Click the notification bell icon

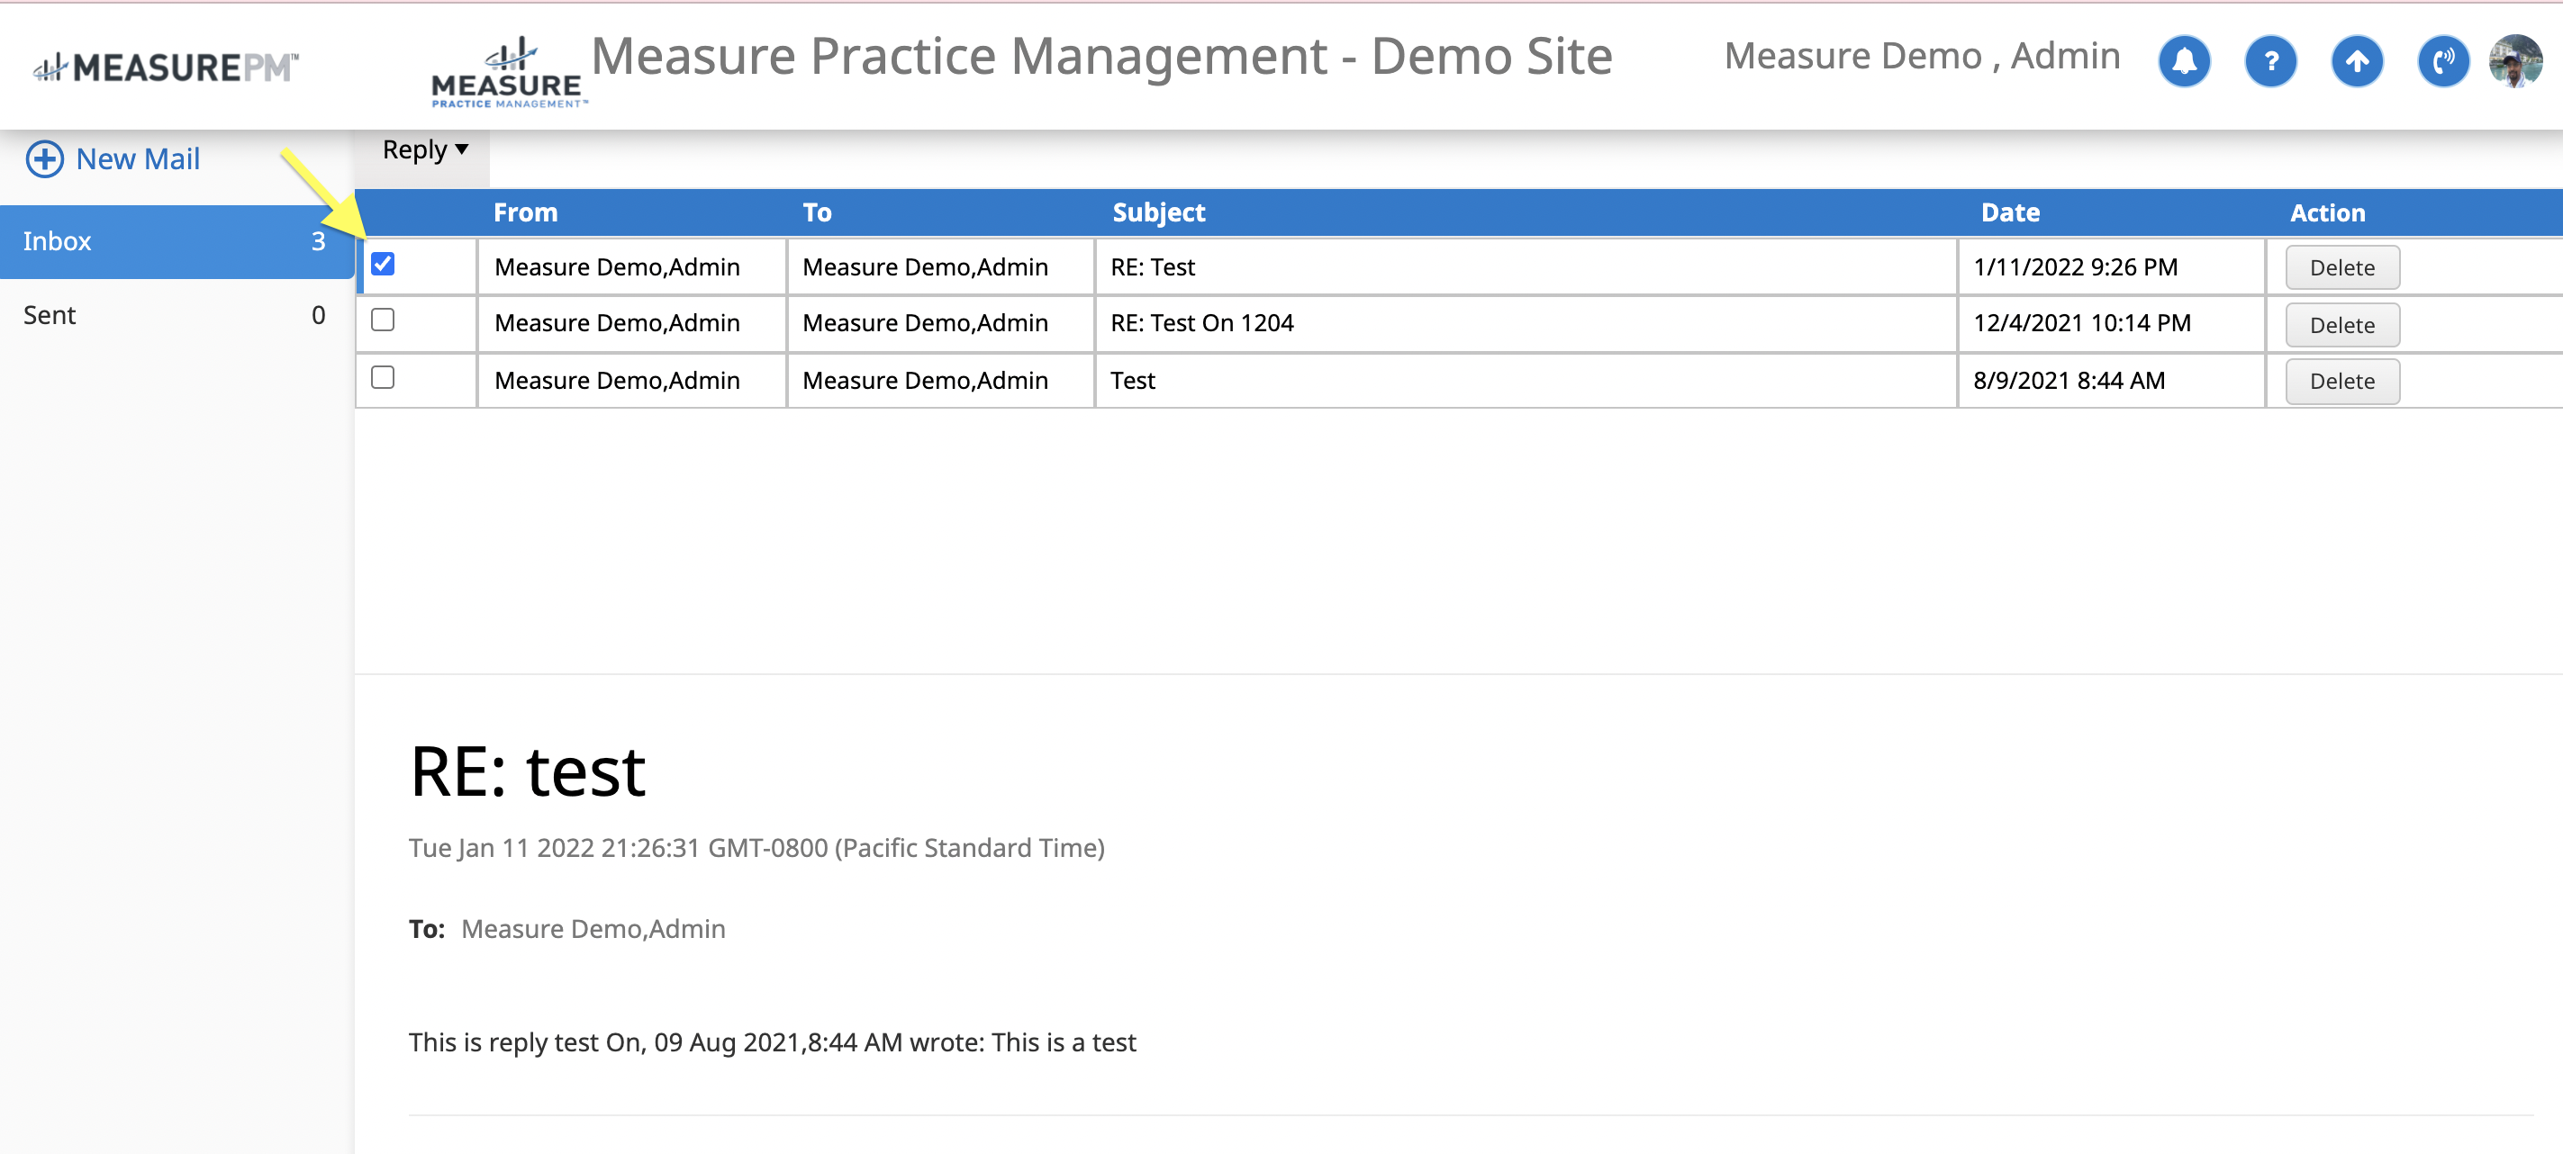click(x=2184, y=62)
